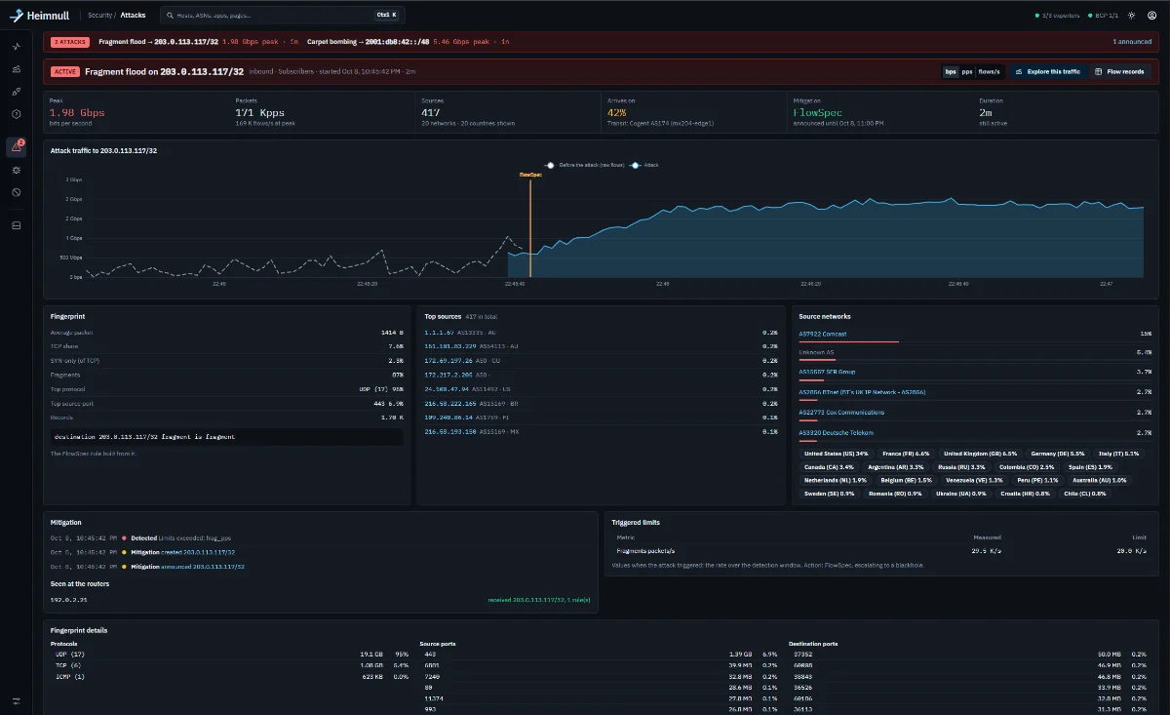Open AS3320 Deutsche Telekom link
The width and height of the screenshot is (1170, 715).
pos(836,432)
